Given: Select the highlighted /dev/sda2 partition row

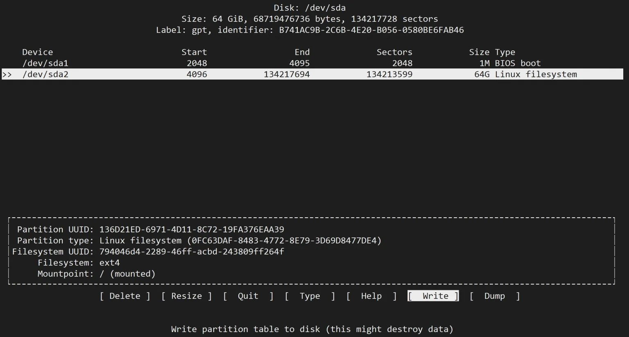Looking at the screenshot, I should [x=312, y=74].
